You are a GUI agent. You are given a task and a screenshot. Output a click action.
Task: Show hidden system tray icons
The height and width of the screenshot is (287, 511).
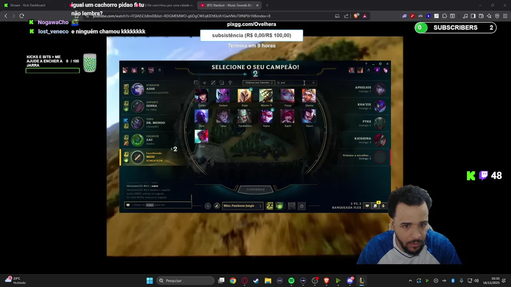(410, 281)
